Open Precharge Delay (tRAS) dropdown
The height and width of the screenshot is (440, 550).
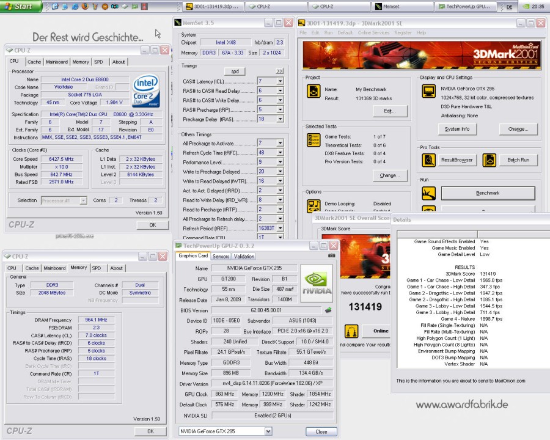(280, 119)
